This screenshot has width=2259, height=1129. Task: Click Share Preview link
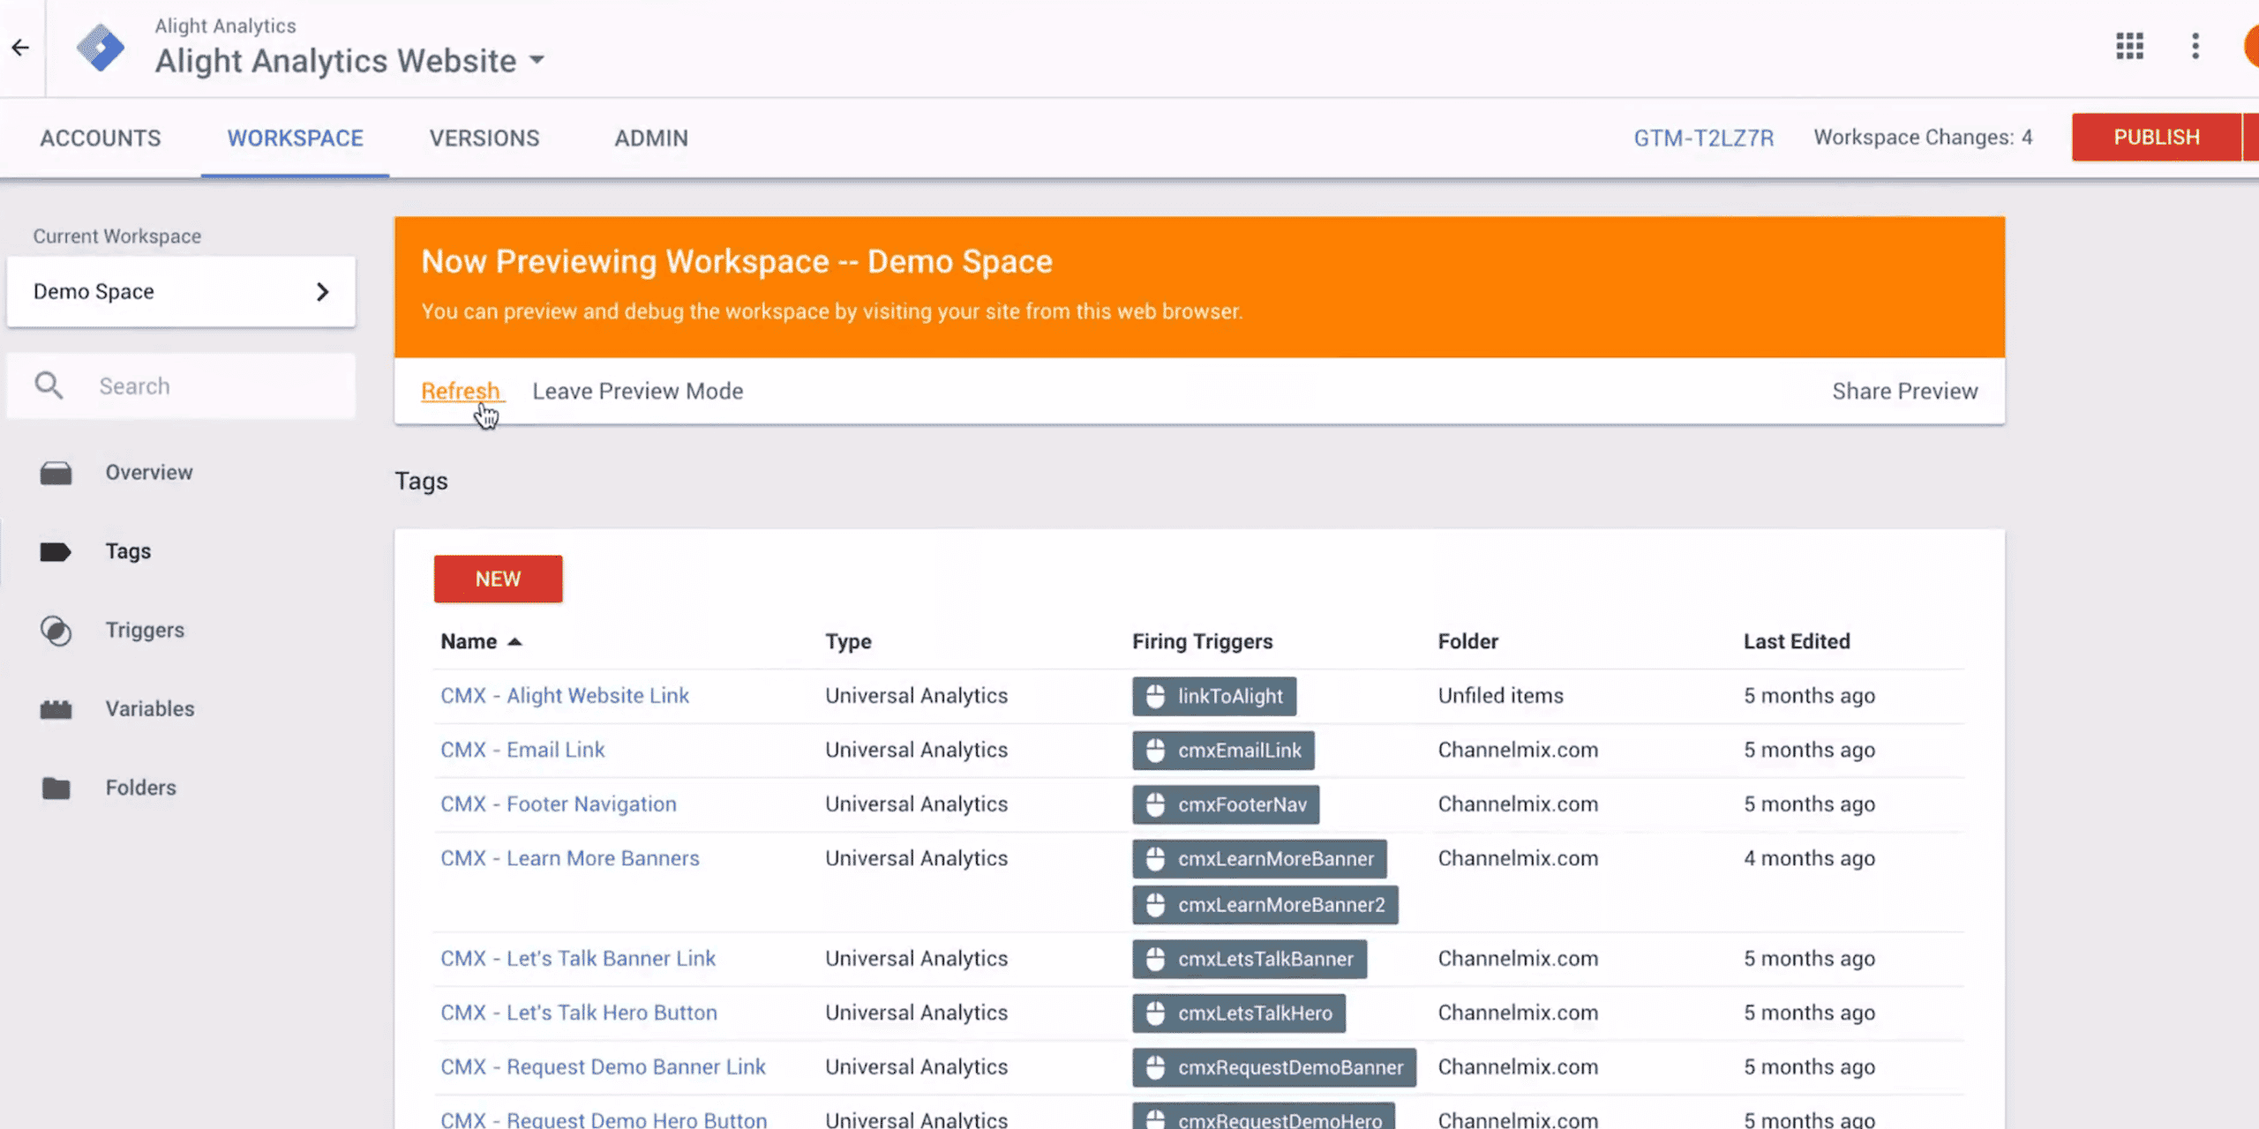[1905, 391]
